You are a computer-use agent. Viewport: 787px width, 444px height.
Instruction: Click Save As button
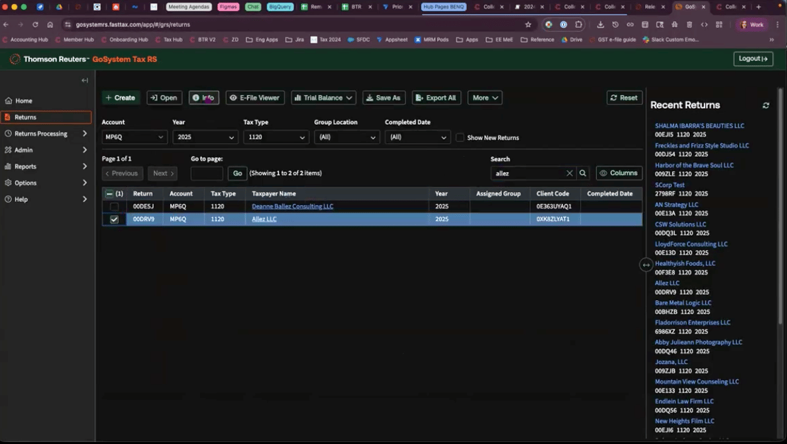pyautogui.click(x=384, y=98)
